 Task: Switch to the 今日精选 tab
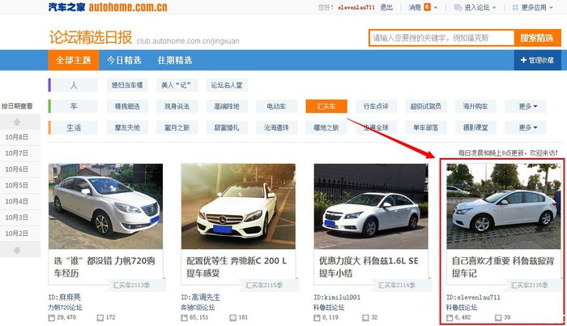pos(122,61)
